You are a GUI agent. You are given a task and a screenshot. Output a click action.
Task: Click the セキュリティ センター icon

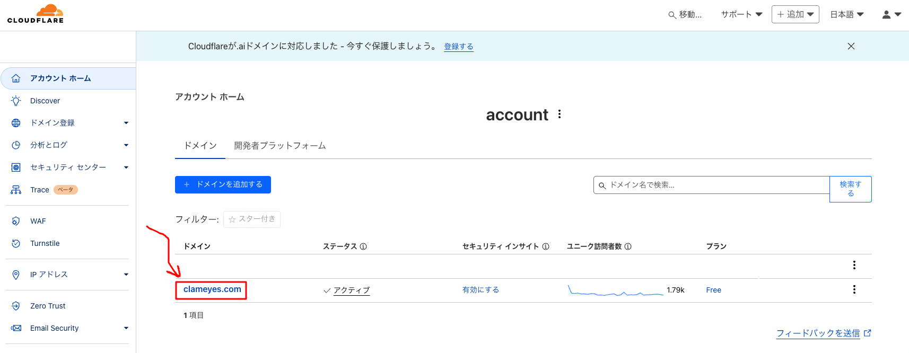pyautogui.click(x=16, y=167)
